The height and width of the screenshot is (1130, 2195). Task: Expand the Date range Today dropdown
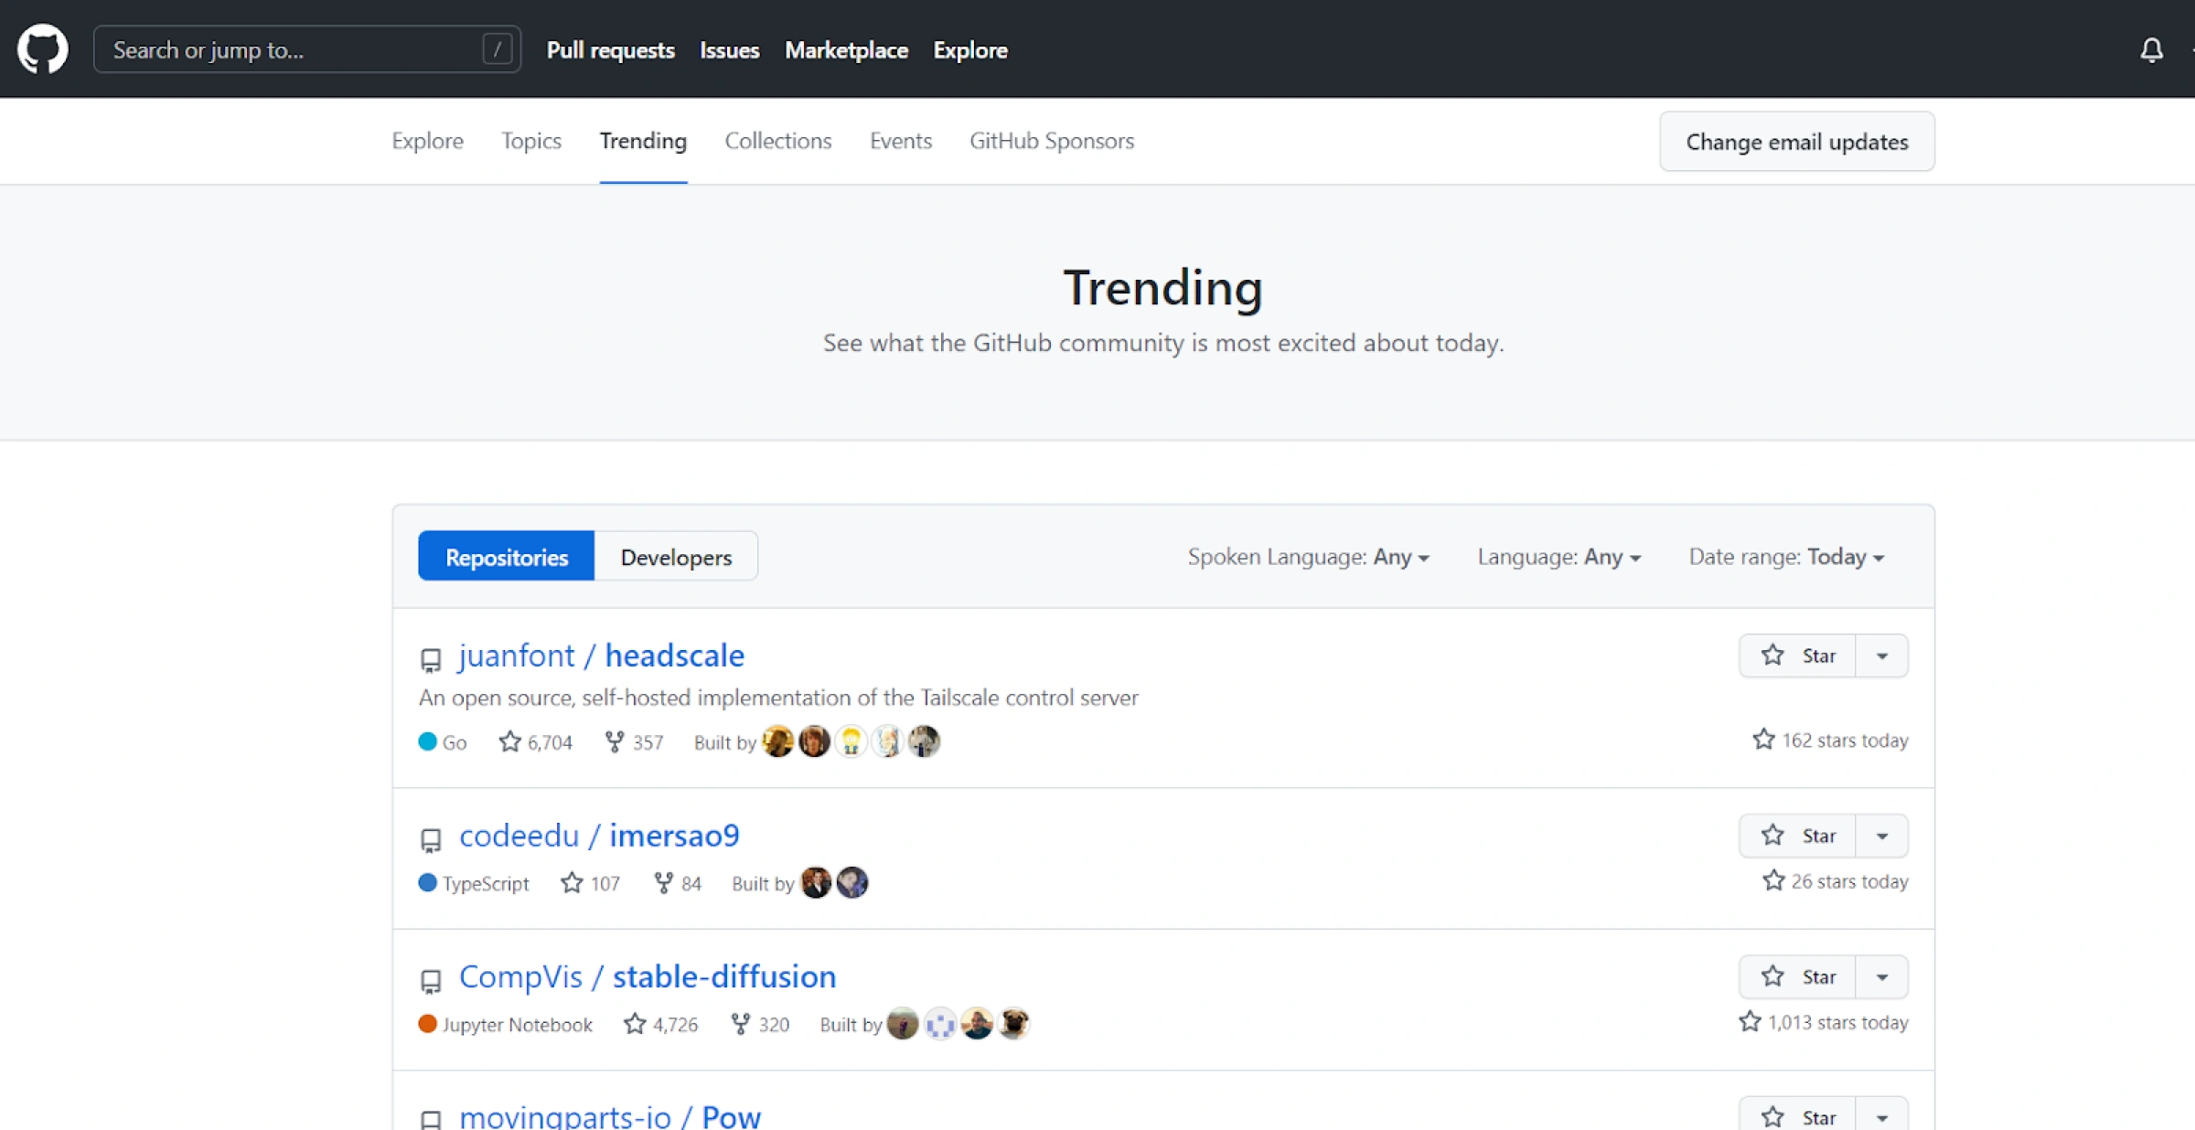(1786, 557)
